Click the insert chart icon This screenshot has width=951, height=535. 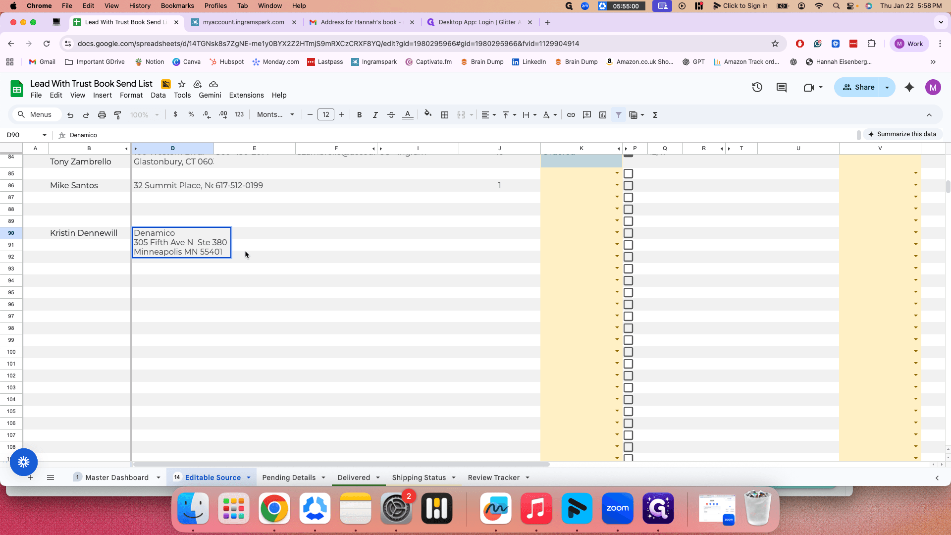pos(603,115)
